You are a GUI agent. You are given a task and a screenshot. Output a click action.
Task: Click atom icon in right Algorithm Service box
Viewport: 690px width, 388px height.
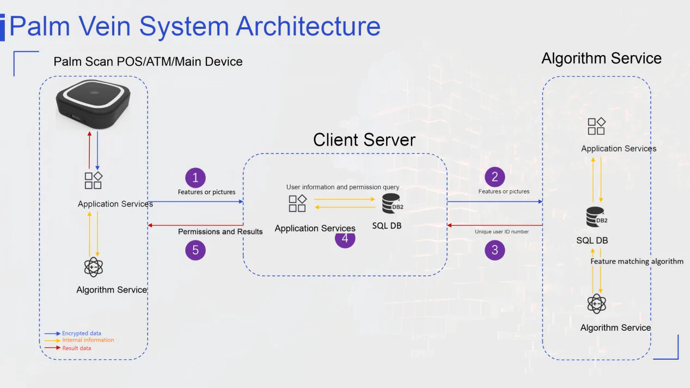pyautogui.click(x=597, y=304)
